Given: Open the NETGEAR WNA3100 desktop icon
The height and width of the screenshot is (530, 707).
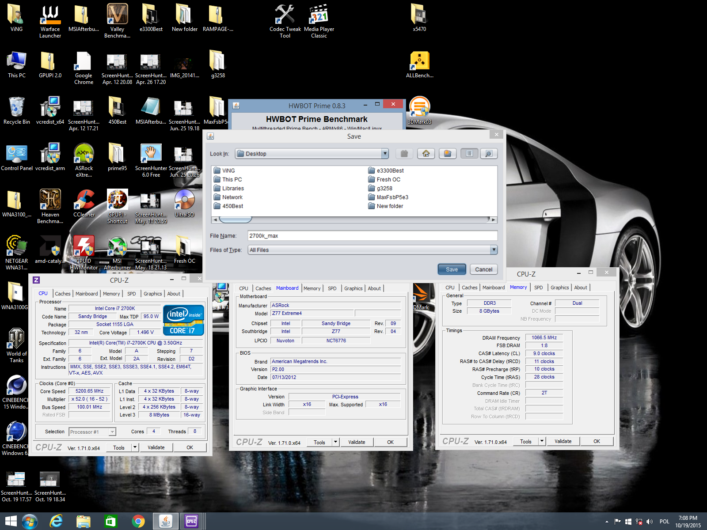Looking at the screenshot, I should (x=17, y=253).
